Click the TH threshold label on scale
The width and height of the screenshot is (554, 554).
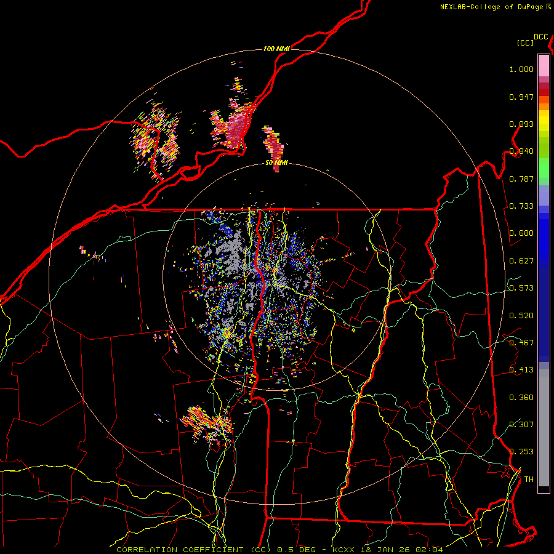pos(529,480)
